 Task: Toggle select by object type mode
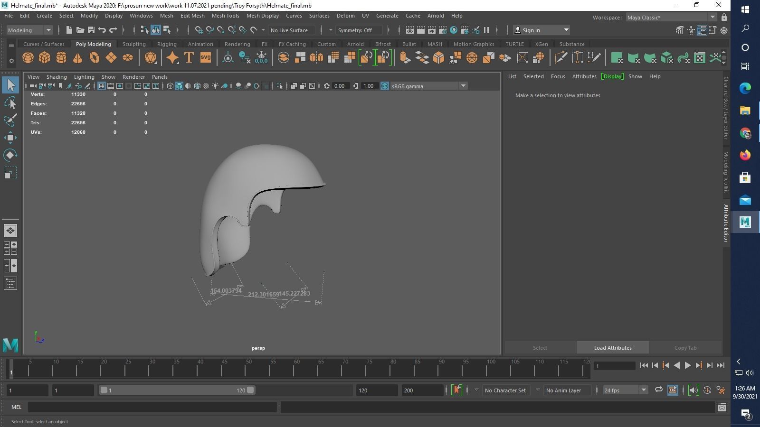tap(156, 30)
